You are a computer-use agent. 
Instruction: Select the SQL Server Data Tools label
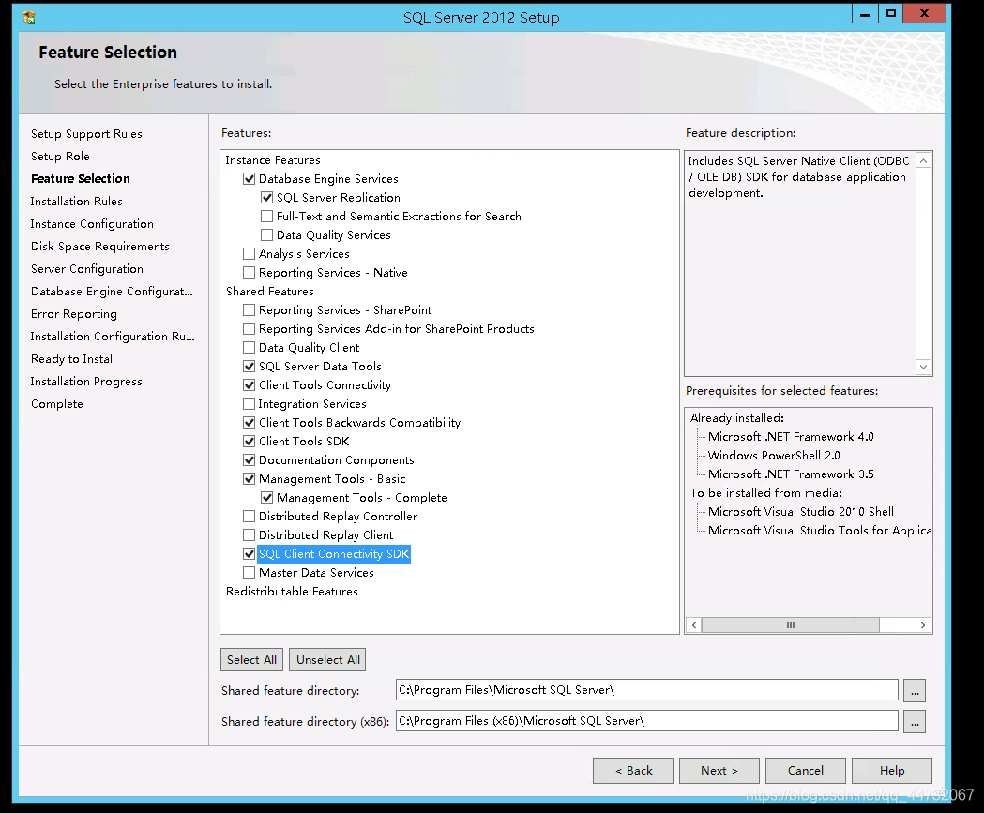(x=320, y=367)
